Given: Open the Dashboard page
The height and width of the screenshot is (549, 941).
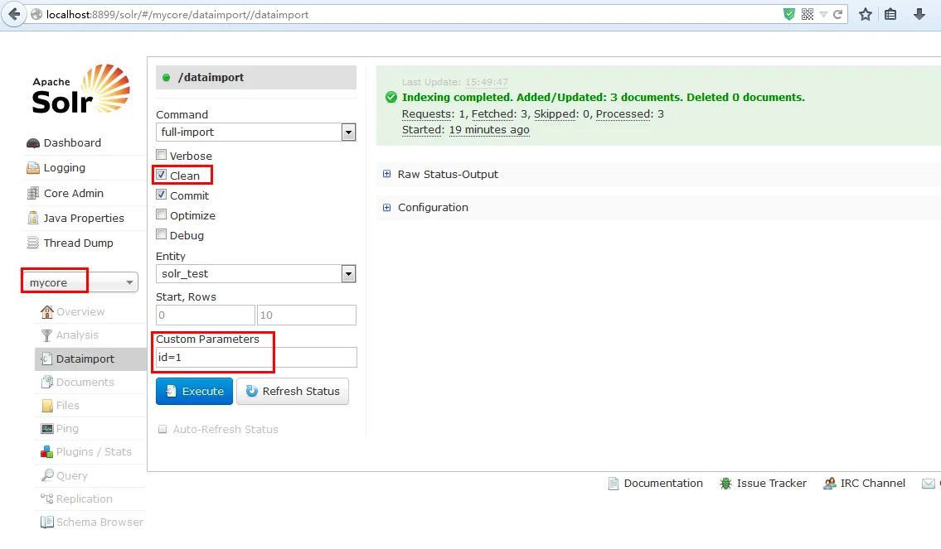Looking at the screenshot, I should click(72, 142).
